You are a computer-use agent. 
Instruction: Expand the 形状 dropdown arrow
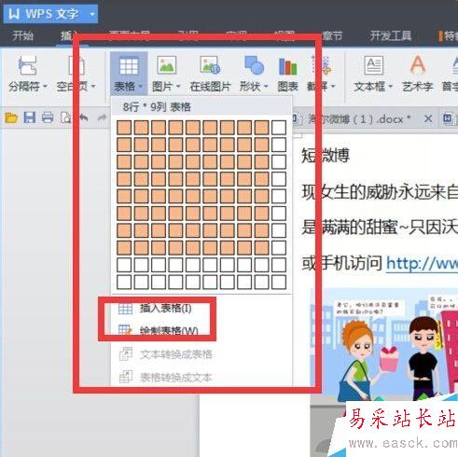coord(266,87)
